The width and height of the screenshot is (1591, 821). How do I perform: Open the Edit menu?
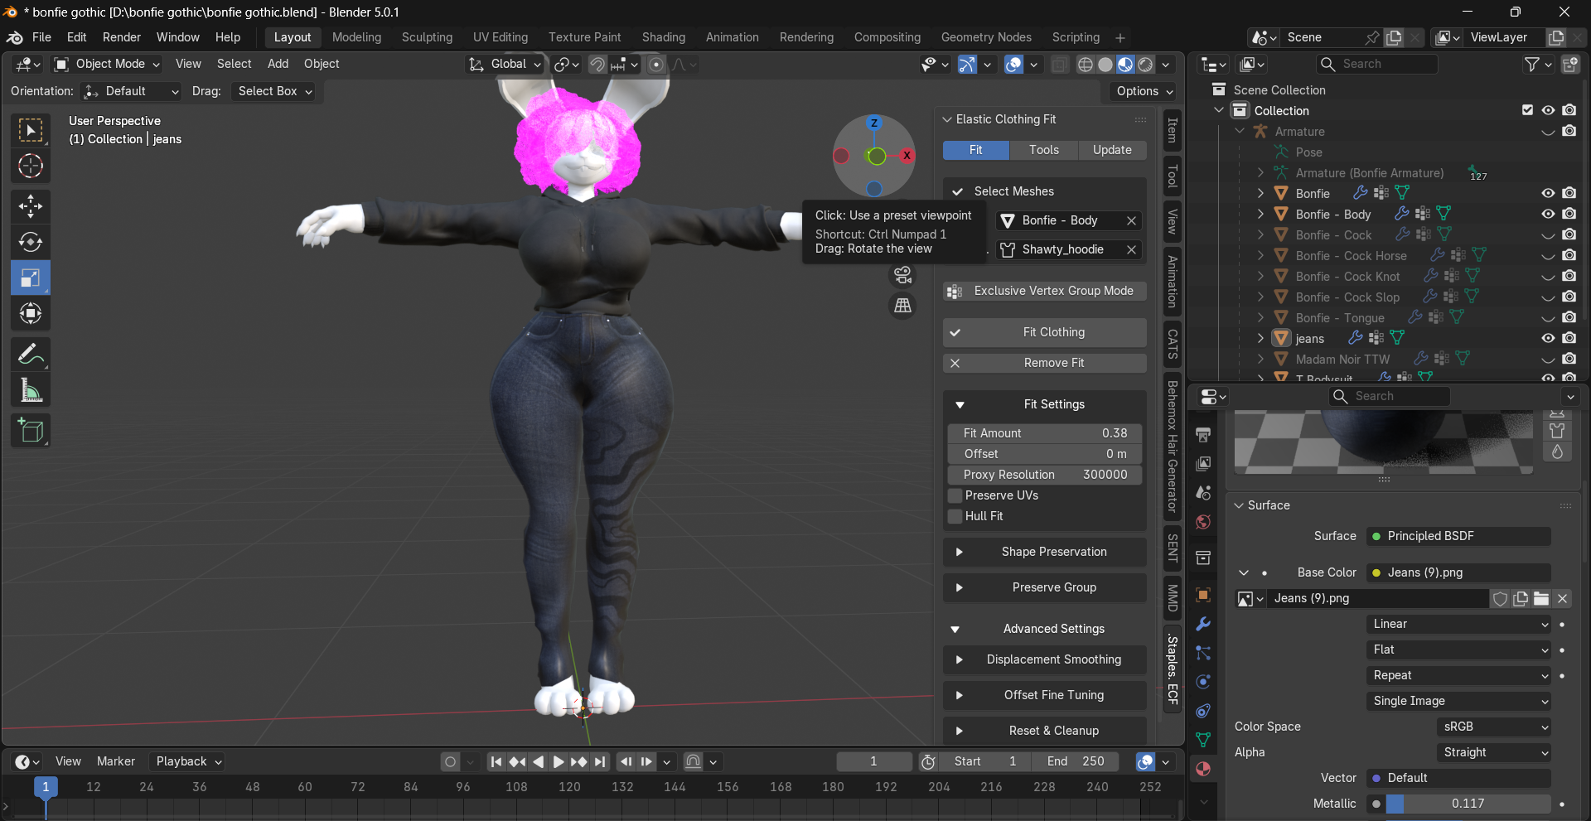pyautogui.click(x=76, y=37)
